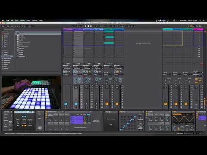
Task: Open the View menu
Action: click(x=28, y=21)
